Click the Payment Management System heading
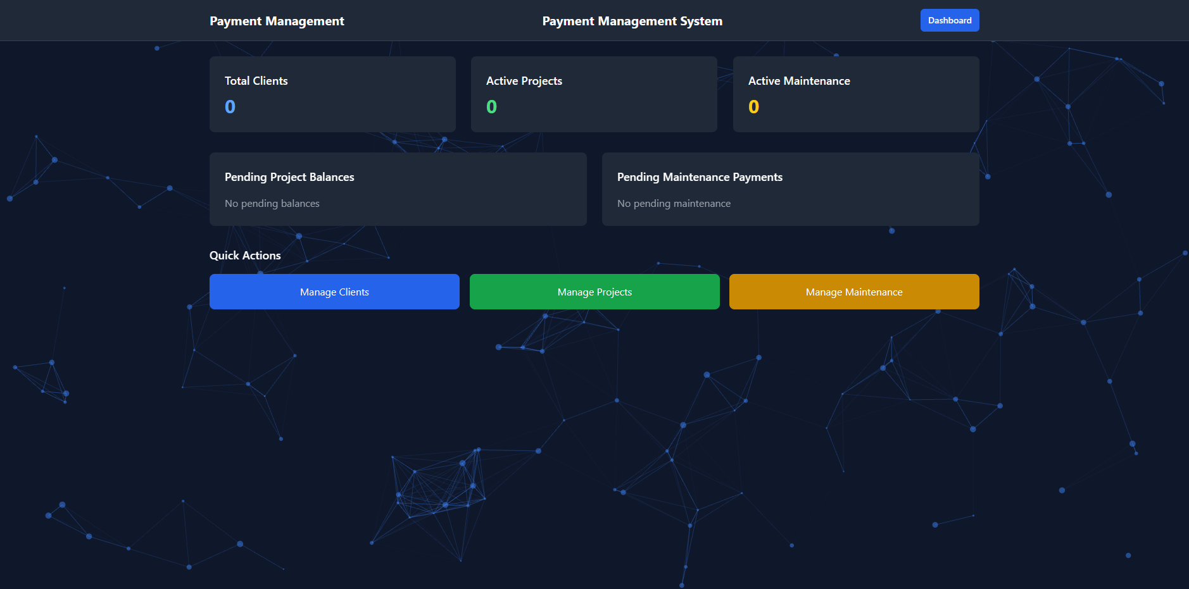 tap(632, 21)
